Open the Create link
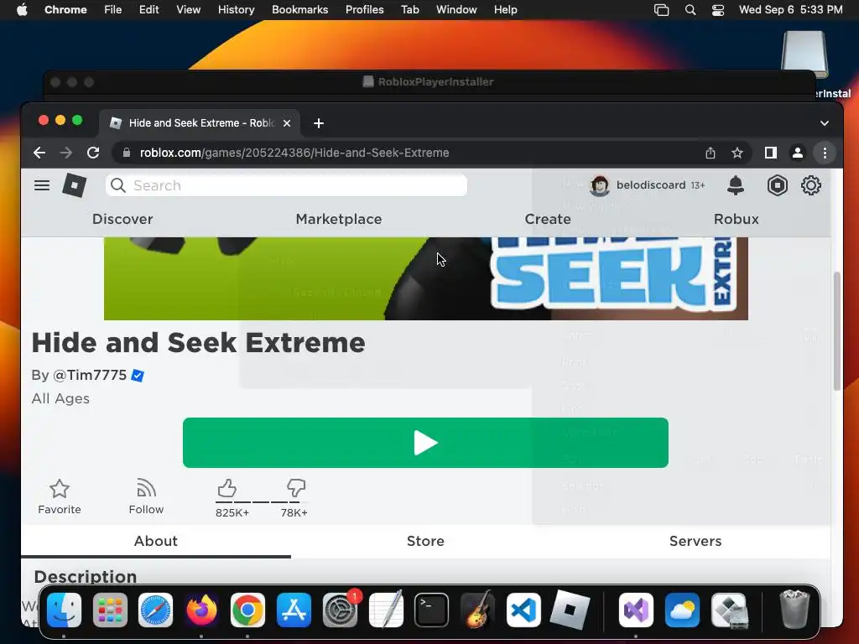The image size is (859, 644). [x=548, y=219]
